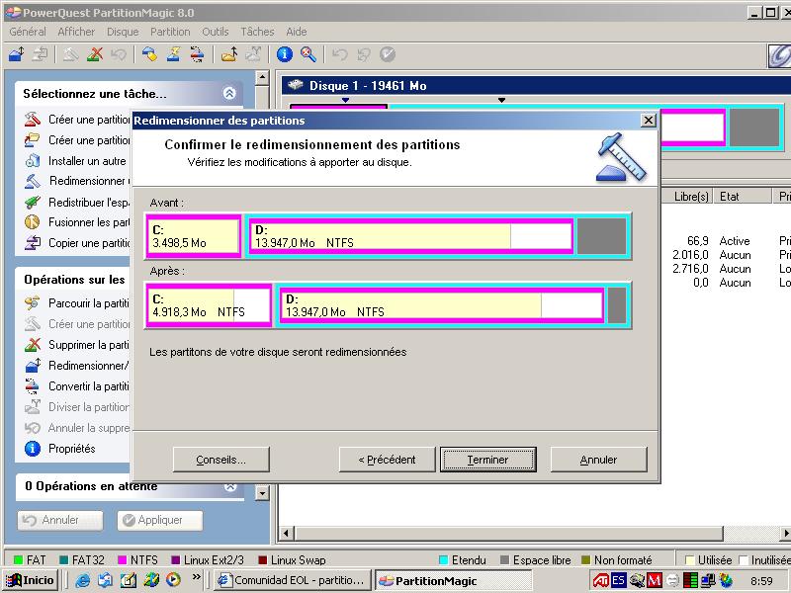Select the C: 4.918,3 Mo partition under Après
Viewport: 791px width, 593px height.
209,305
